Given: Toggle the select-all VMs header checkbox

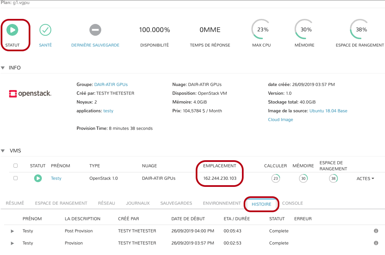Looking at the screenshot, I should [x=16, y=166].
